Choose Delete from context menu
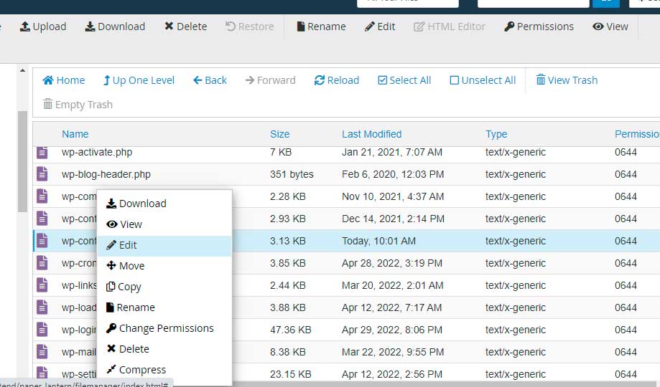660x387 pixels. pyautogui.click(x=164, y=349)
